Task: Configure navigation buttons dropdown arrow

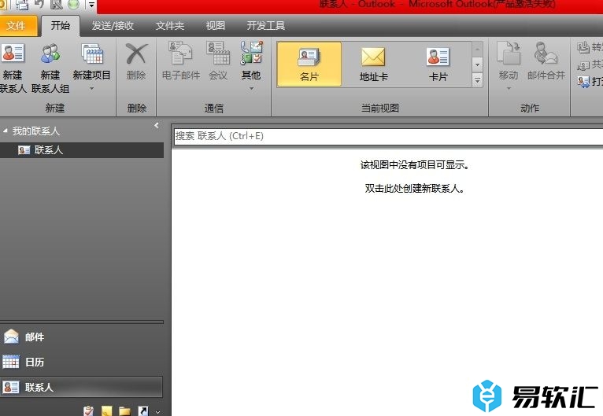Action: 158,412
